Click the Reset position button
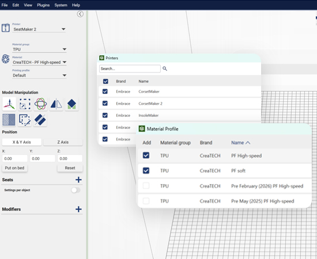The width and height of the screenshot is (317, 259). pyautogui.click(x=70, y=168)
